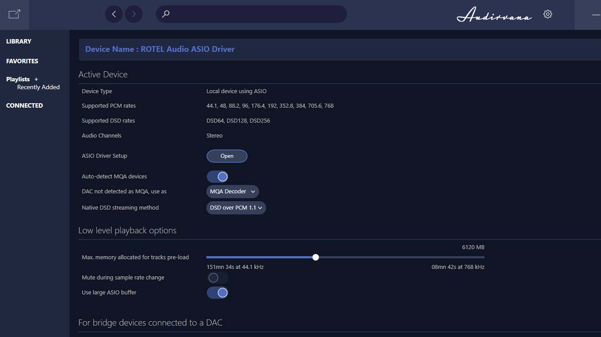The height and width of the screenshot is (337, 601).
Task: Go back with the left arrow button
Action: pyautogui.click(x=114, y=14)
